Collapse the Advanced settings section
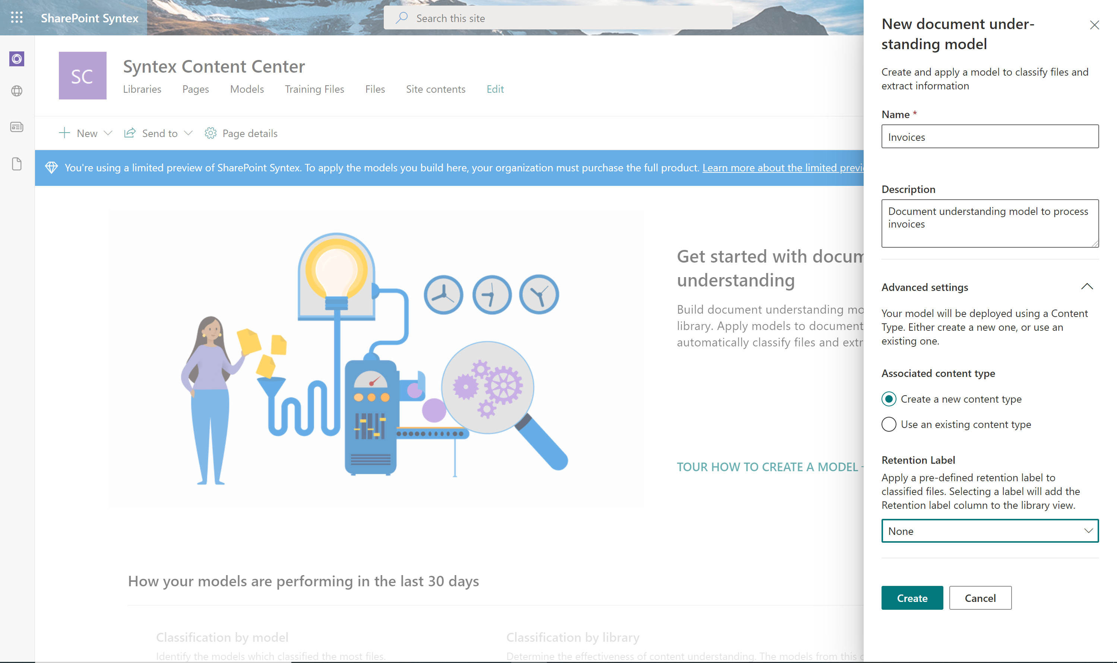 tap(1086, 287)
